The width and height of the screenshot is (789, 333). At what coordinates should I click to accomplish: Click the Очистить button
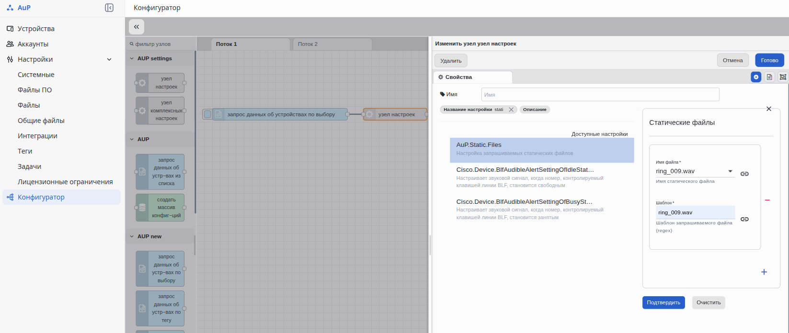pos(709,302)
